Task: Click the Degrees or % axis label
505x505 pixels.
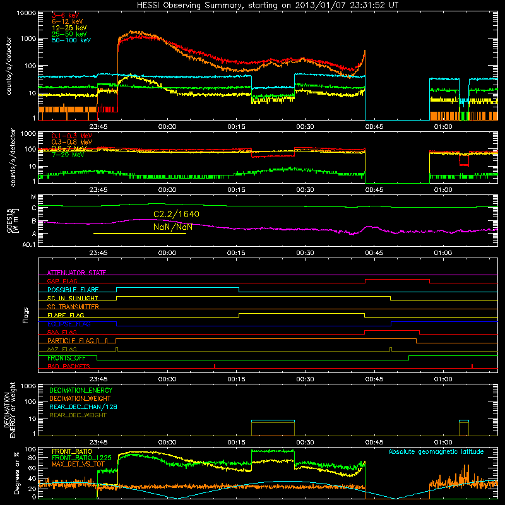Action: [16, 473]
